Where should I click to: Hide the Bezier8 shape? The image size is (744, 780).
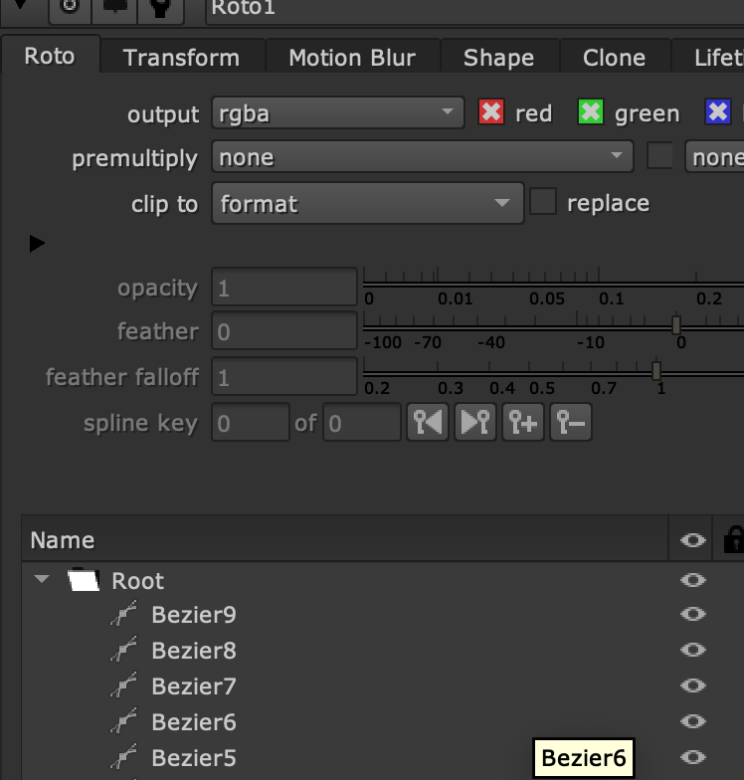tap(693, 651)
